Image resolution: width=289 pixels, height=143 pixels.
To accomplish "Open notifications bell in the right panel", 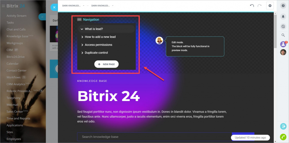I will (x=283, y=16).
